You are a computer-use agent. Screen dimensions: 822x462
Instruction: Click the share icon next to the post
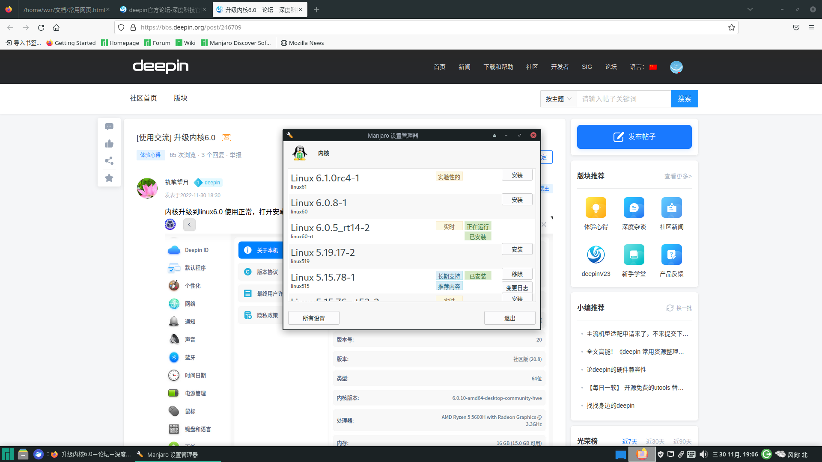tap(109, 160)
